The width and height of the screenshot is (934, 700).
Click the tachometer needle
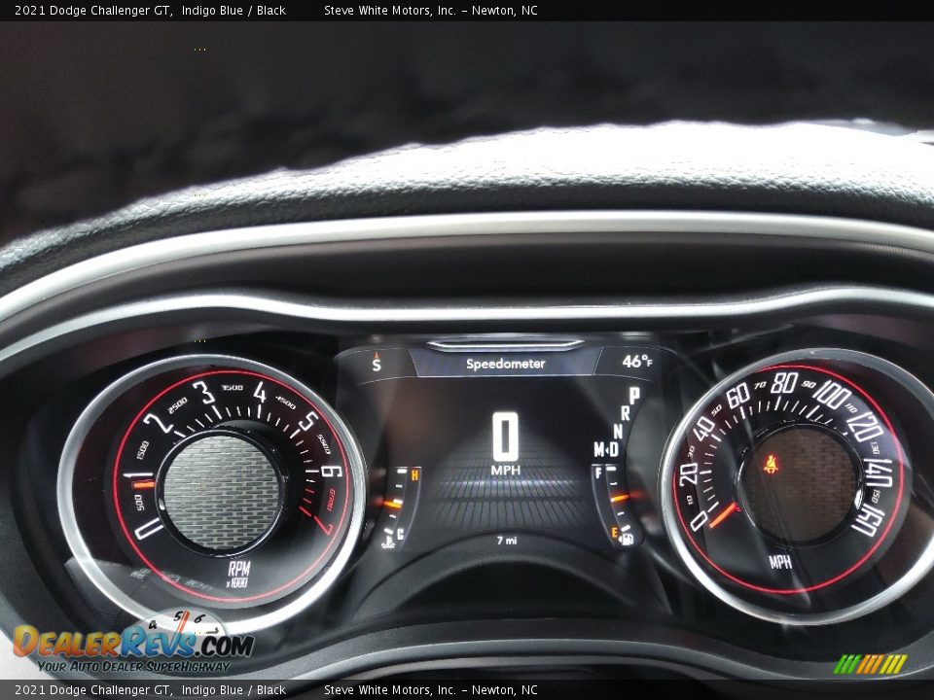(143, 484)
